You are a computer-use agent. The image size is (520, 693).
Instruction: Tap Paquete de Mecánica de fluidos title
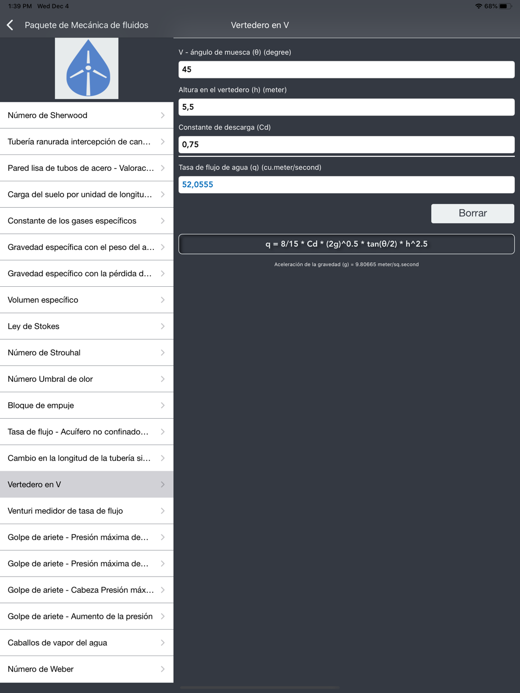pos(86,25)
